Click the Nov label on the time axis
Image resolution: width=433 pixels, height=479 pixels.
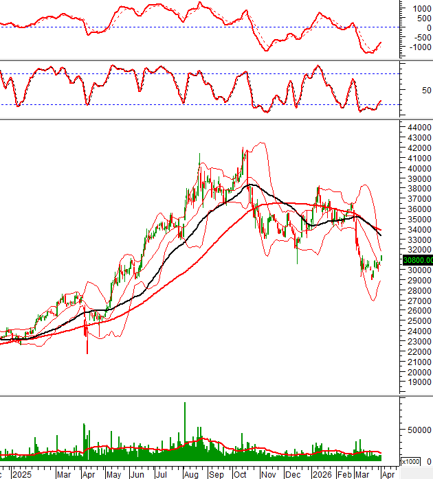(267, 474)
